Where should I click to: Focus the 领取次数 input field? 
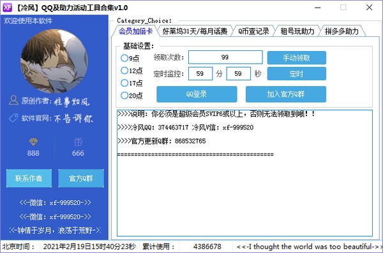click(225, 57)
